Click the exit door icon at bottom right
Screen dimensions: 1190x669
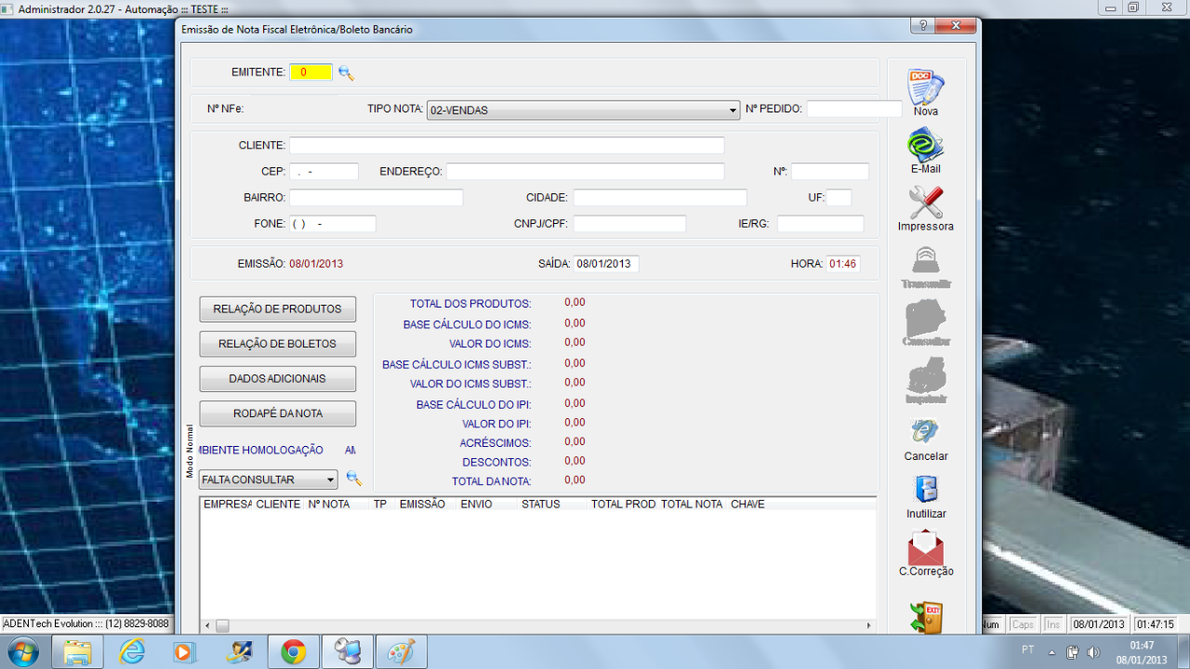926,618
